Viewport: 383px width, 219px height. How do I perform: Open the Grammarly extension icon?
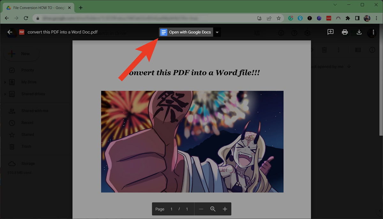click(291, 18)
